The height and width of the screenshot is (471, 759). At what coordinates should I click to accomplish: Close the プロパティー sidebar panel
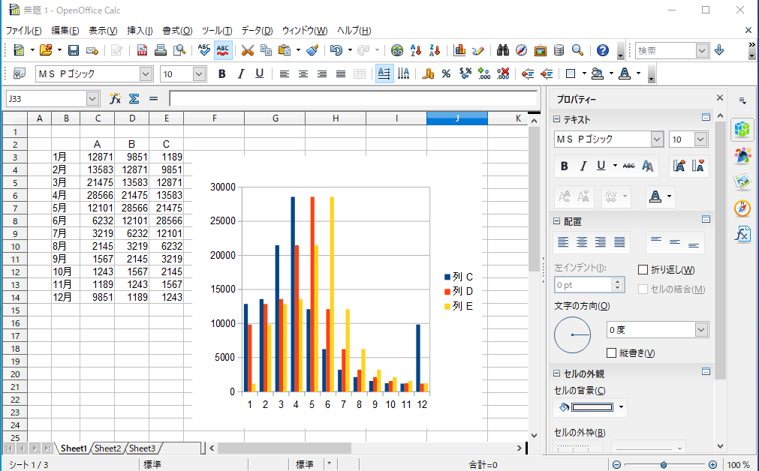tap(720, 97)
